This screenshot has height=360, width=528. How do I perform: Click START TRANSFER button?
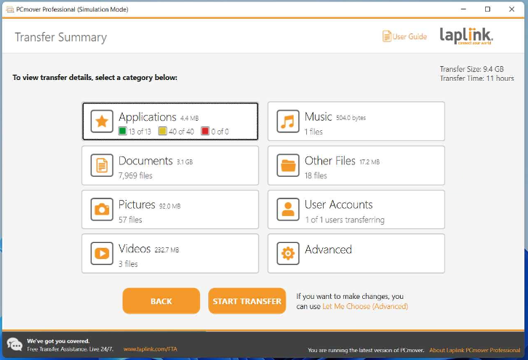[x=247, y=301]
